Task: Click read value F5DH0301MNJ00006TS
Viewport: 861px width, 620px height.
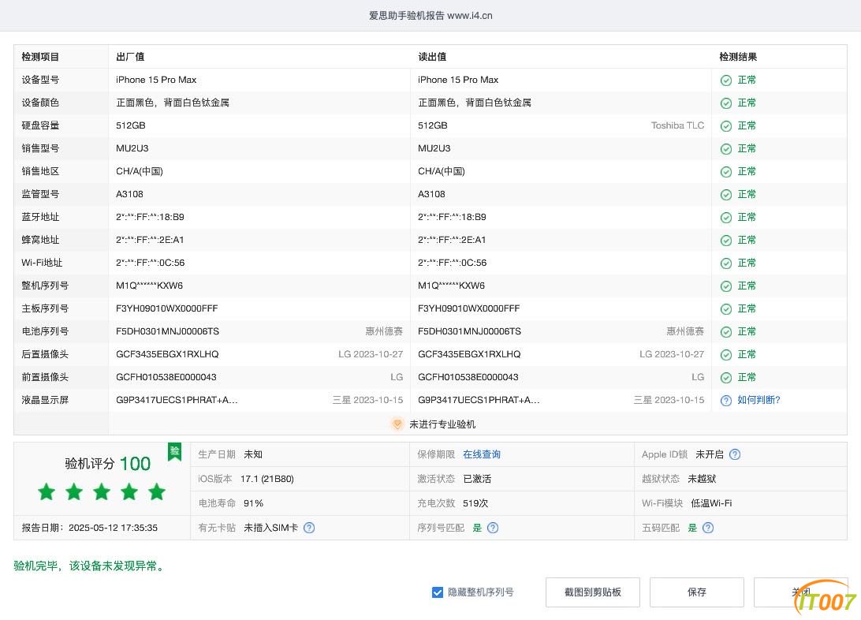Action: (x=469, y=331)
